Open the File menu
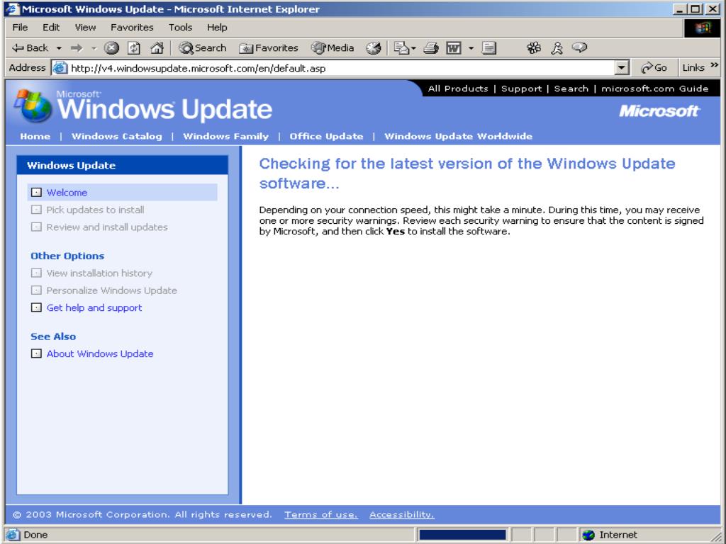Image resolution: width=726 pixels, height=544 pixels. pos(20,28)
